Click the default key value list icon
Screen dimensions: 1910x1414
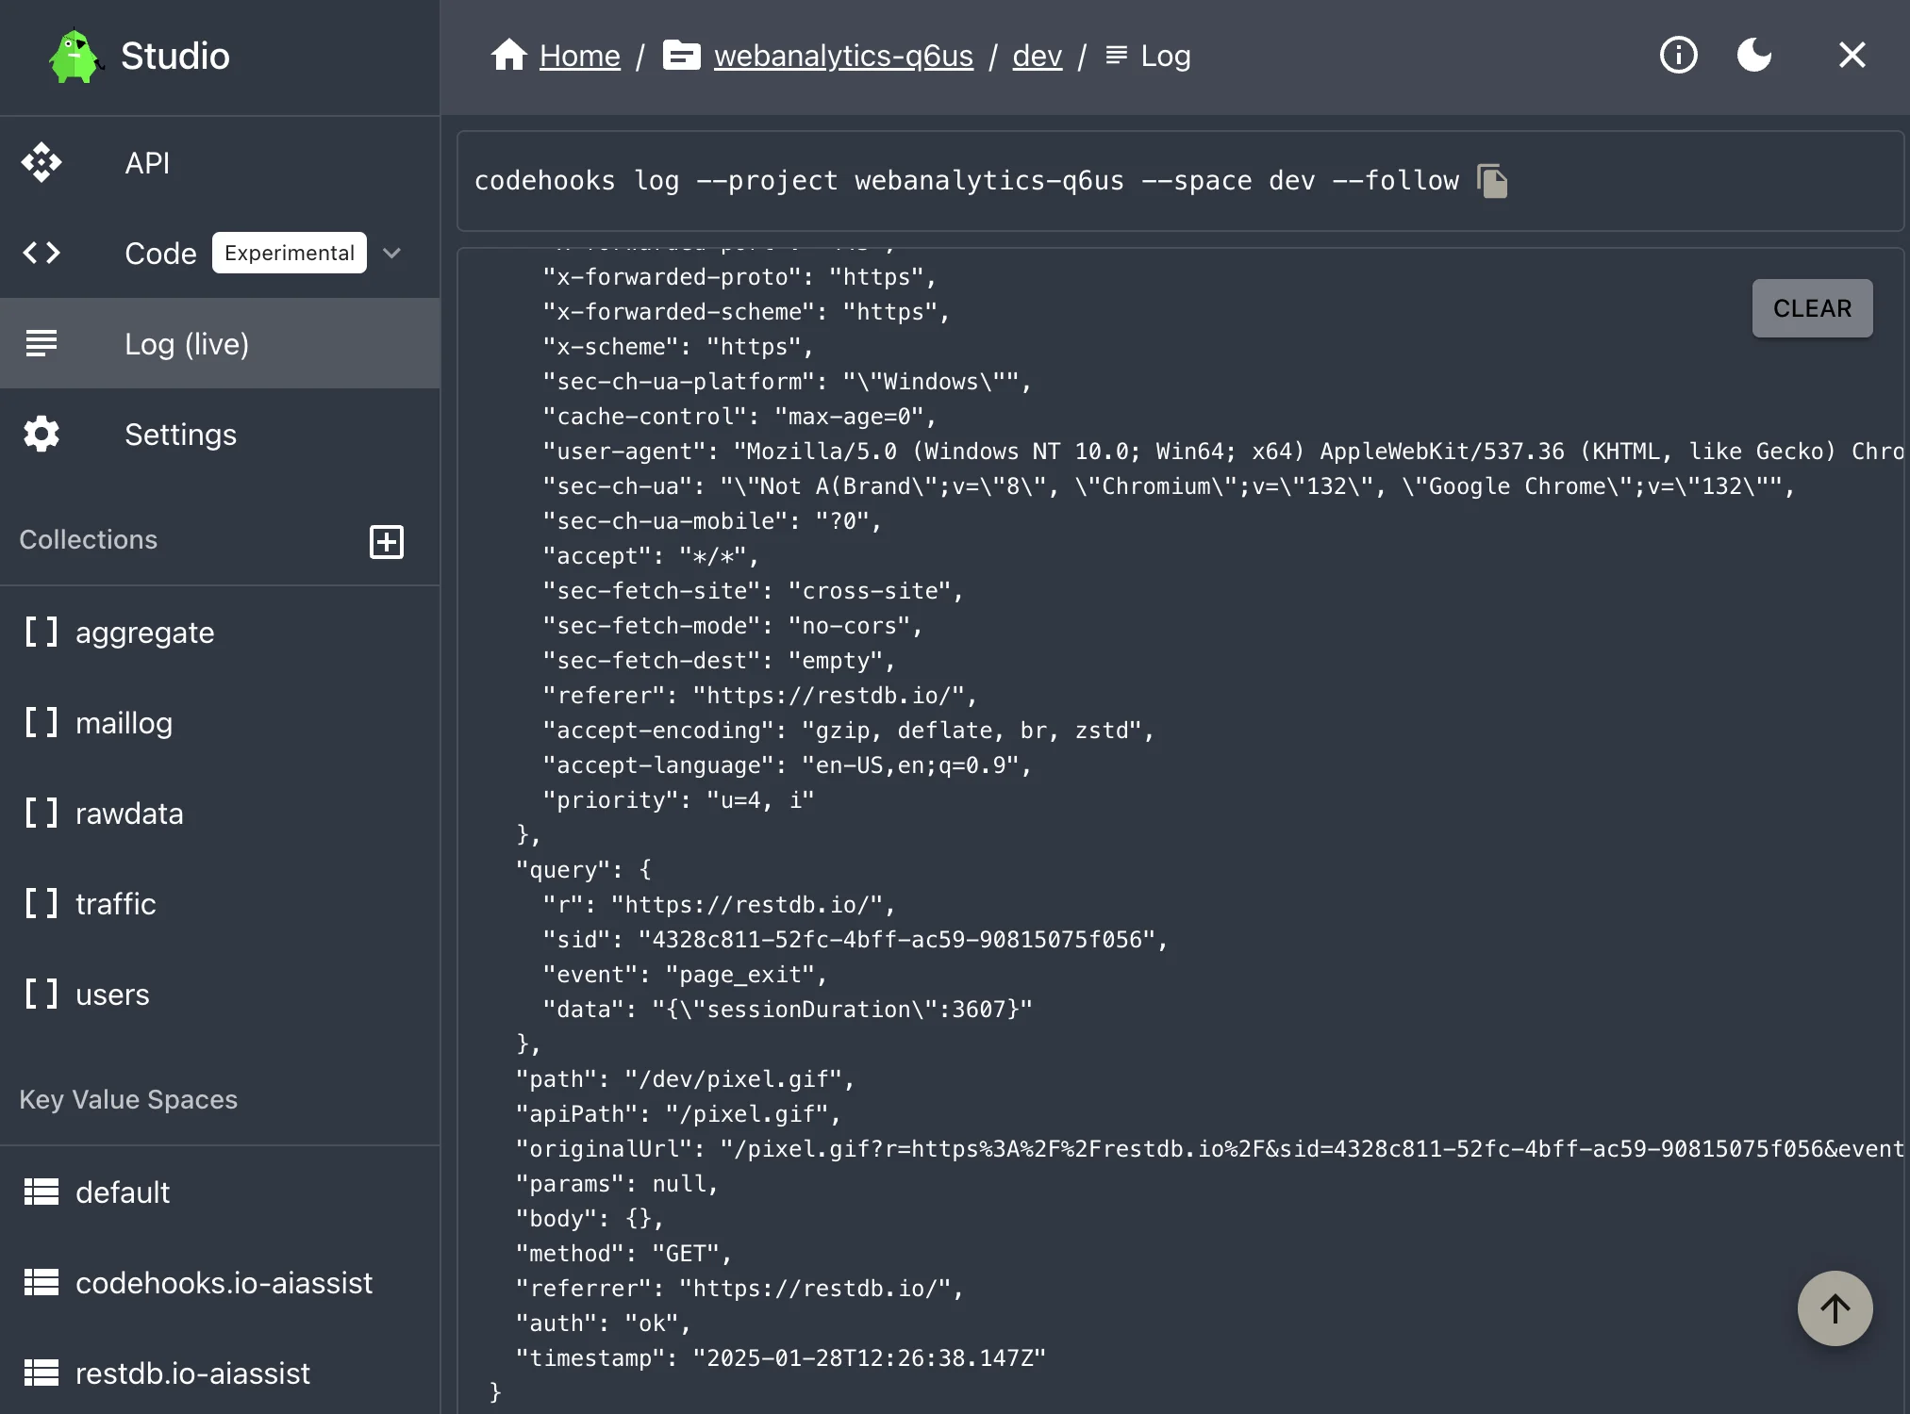[x=42, y=1192]
